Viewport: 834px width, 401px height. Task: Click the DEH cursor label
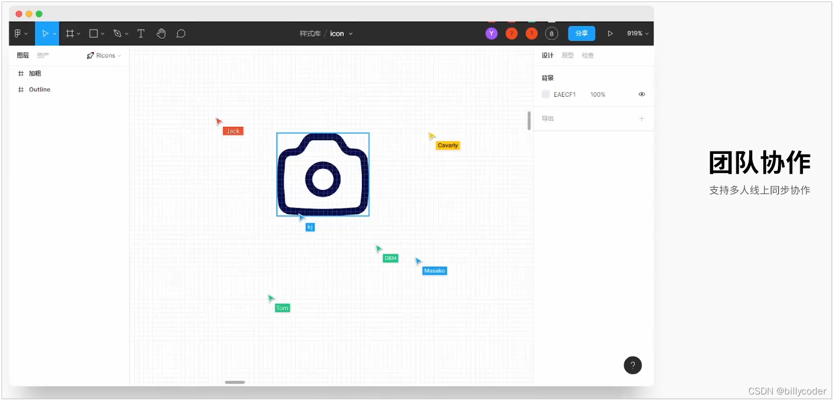(390, 258)
